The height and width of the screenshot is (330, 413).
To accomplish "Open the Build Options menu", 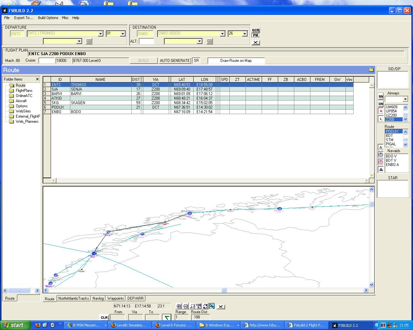I will (x=48, y=18).
